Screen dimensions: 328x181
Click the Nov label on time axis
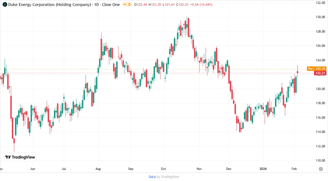199,169
